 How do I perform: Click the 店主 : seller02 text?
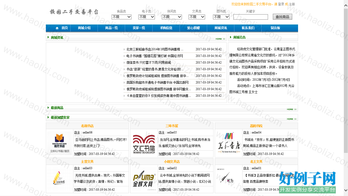[168, 168]
